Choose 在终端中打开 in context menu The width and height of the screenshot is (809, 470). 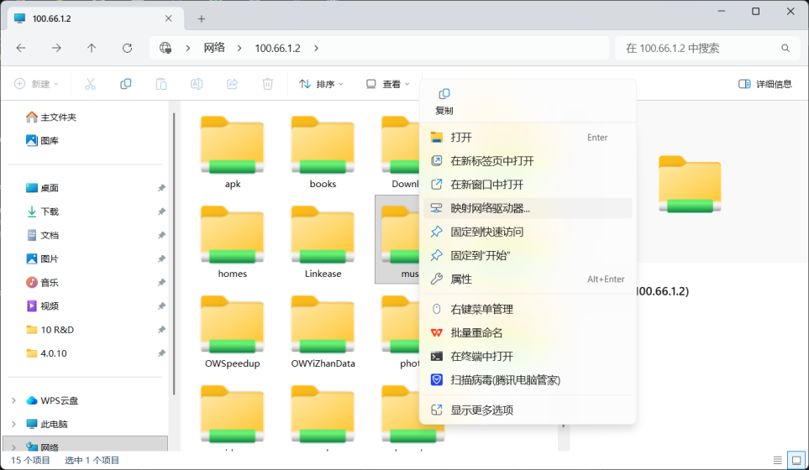(x=481, y=356)
